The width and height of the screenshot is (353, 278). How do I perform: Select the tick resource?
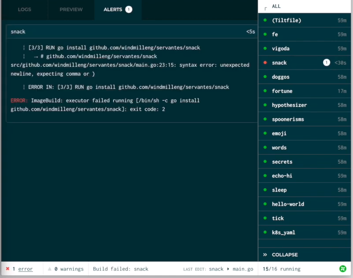pyautogui.click(x=305, y=218)
